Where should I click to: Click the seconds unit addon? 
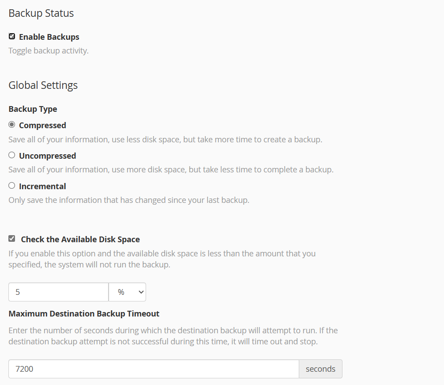point(320,369)
